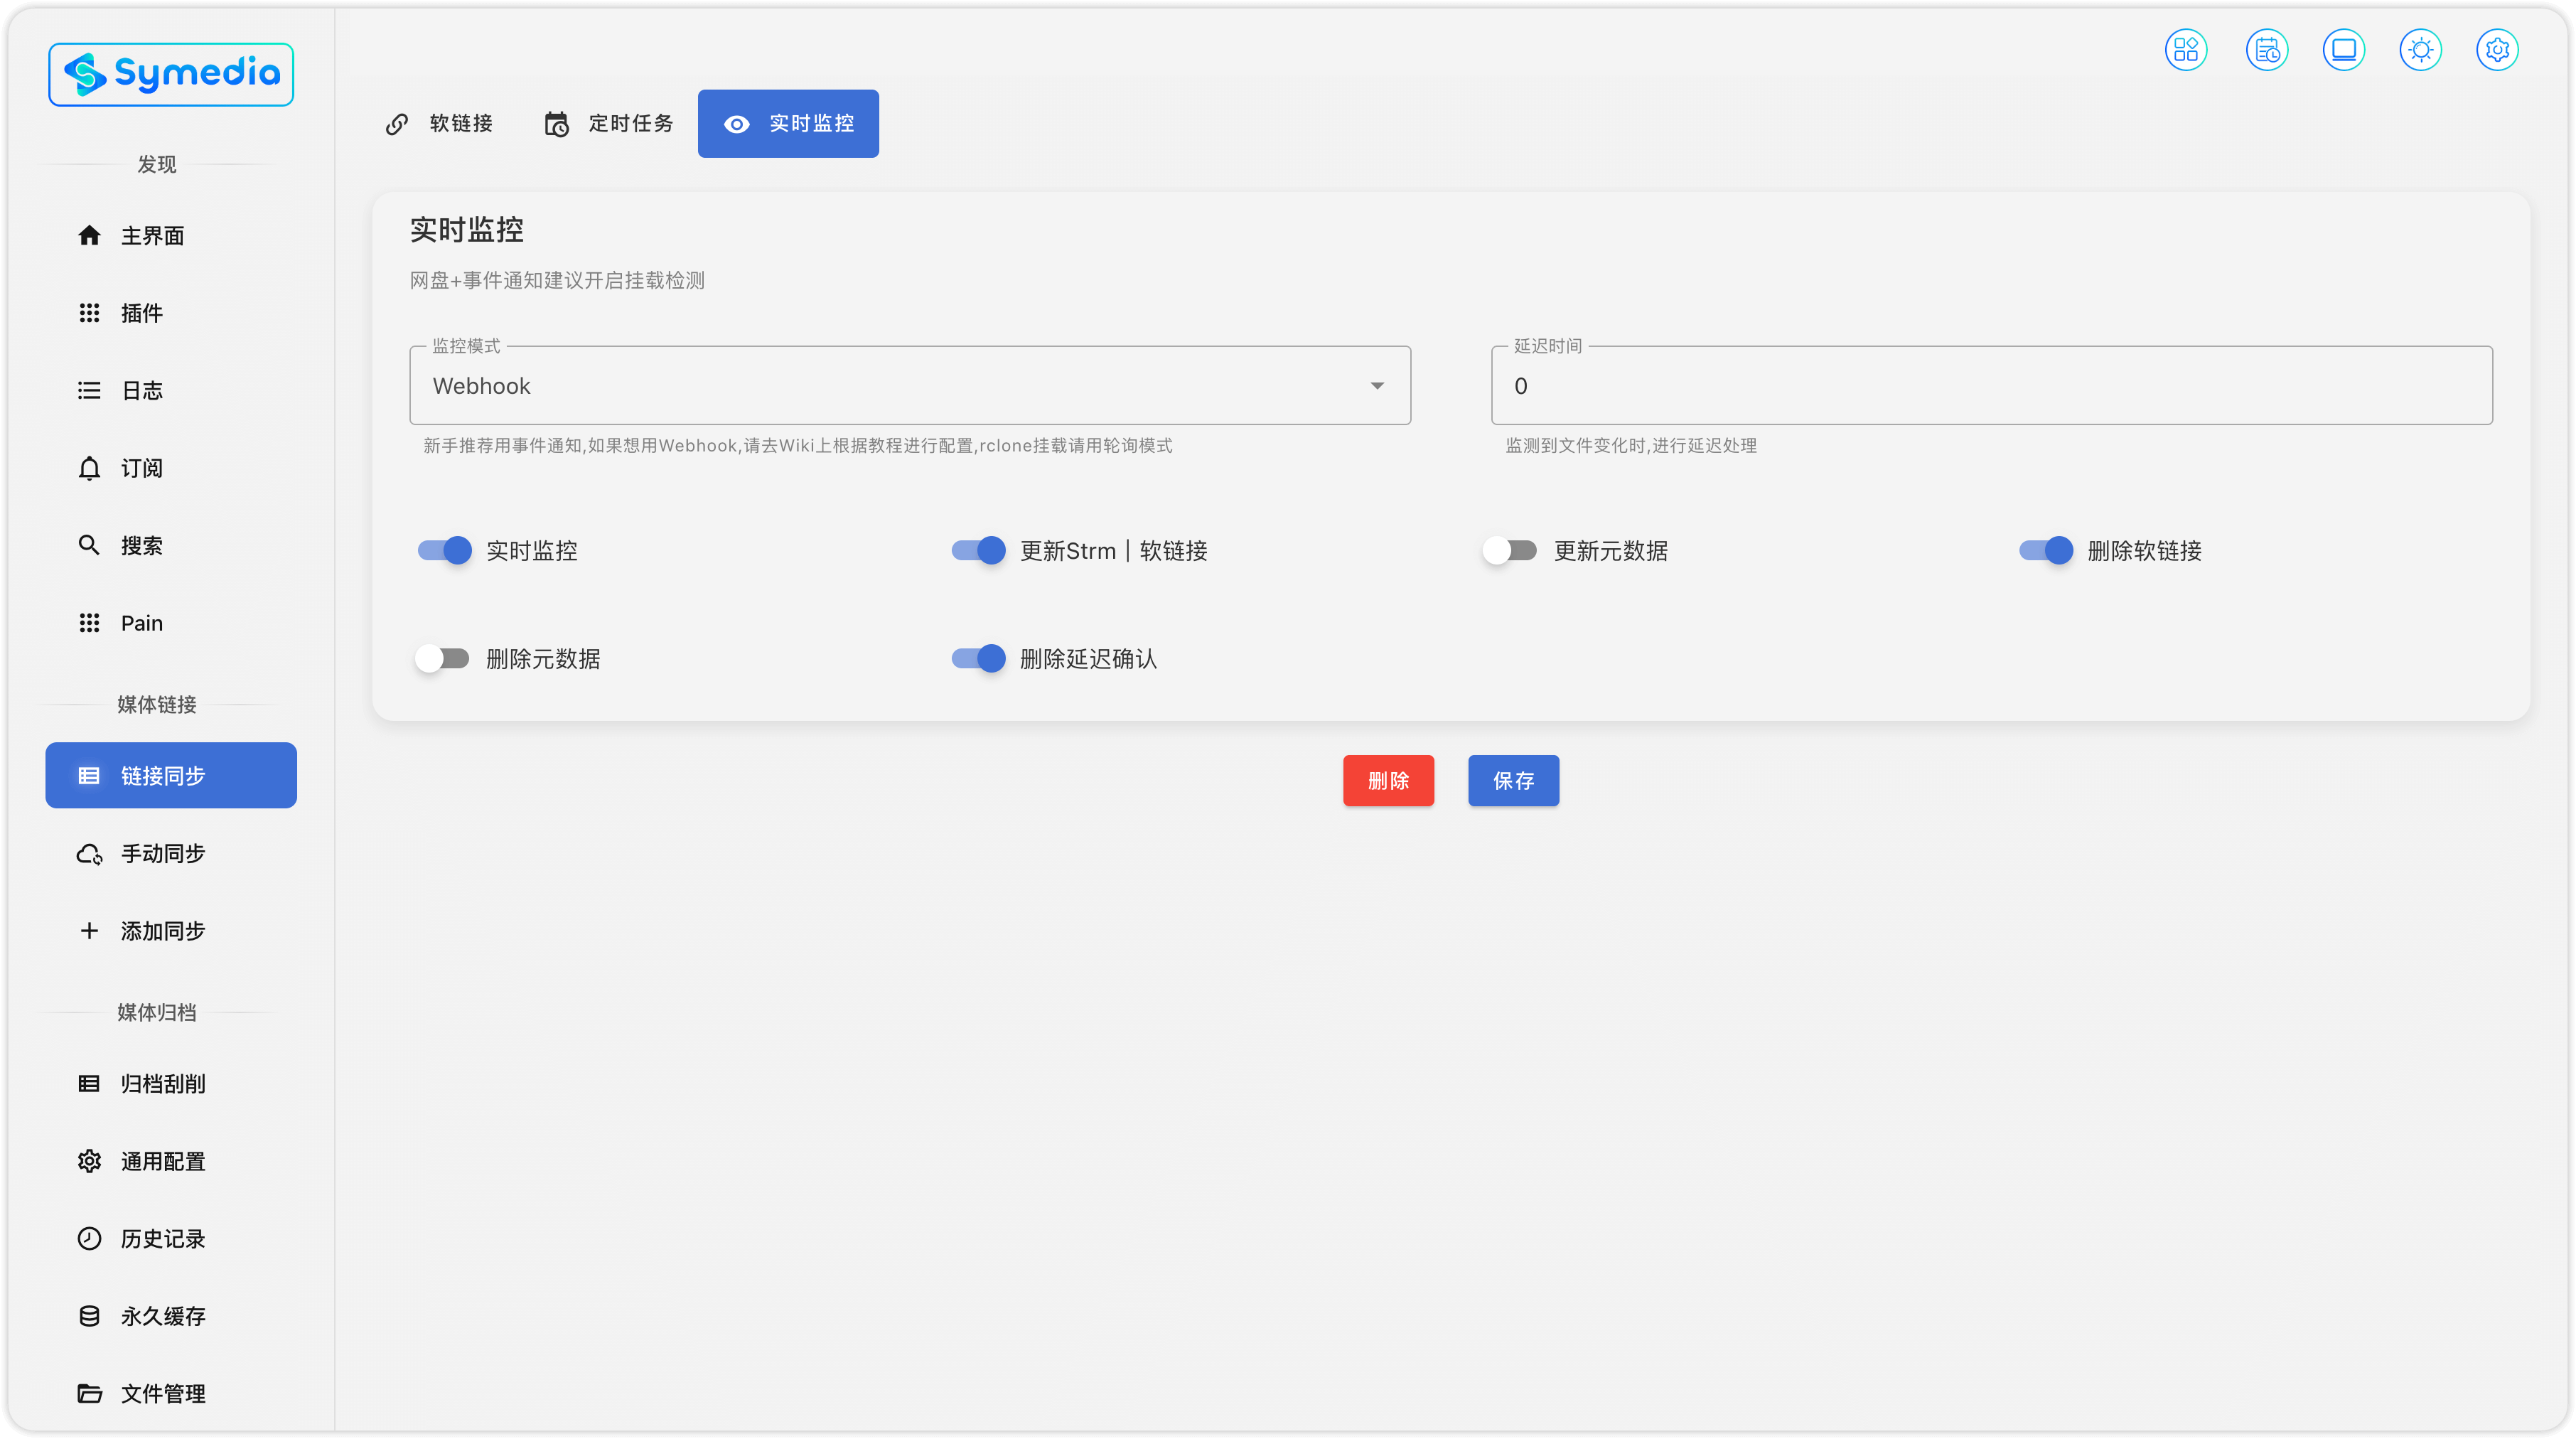Click the screen display icon in header
The width and height of the screenshot is (2576, 1439).
pyautogui.click(x=2343, y=49)
